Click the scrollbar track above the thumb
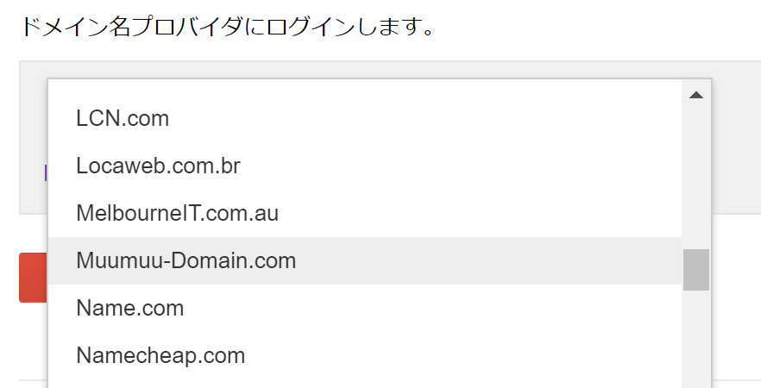Screen dimensions: 761x388 696,172
